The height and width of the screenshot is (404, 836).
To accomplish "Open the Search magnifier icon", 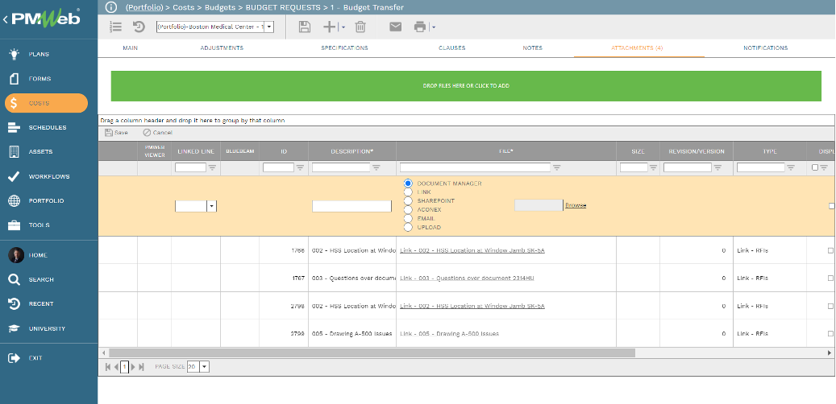I will click(x=14, y=279).
